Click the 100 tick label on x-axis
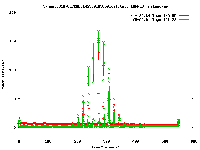The width and height of the screenshot is (200, 150). (x=47, y=142)
